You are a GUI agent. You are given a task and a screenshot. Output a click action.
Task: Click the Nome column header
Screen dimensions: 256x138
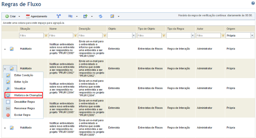point(63,29)
